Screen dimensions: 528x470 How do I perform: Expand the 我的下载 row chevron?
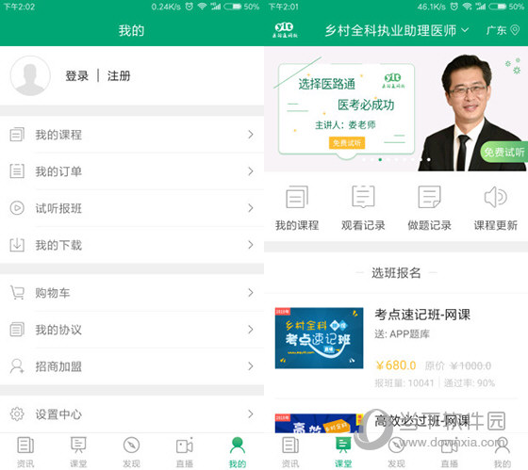[x=251, y=245]
